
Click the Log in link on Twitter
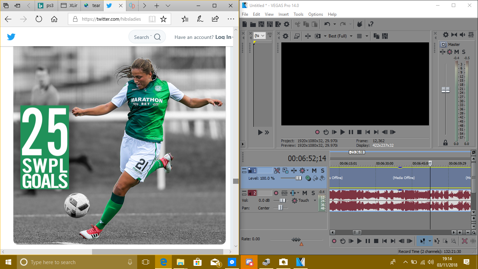(223, 37)
